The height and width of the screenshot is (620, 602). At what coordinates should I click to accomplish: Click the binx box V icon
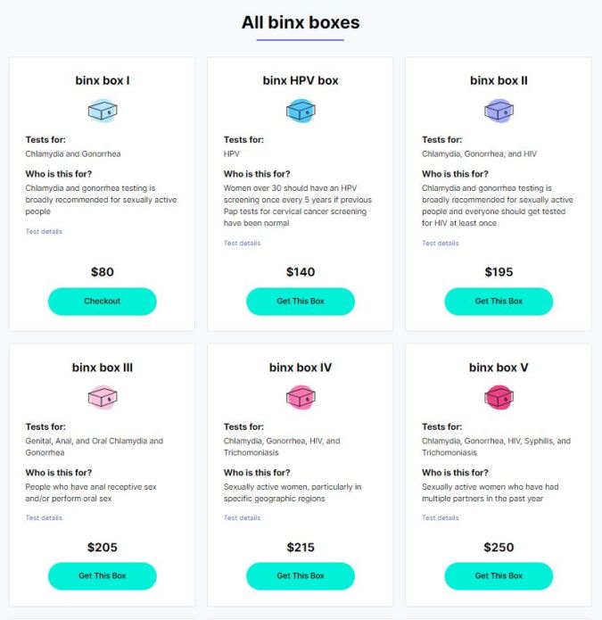click(499, 398)
